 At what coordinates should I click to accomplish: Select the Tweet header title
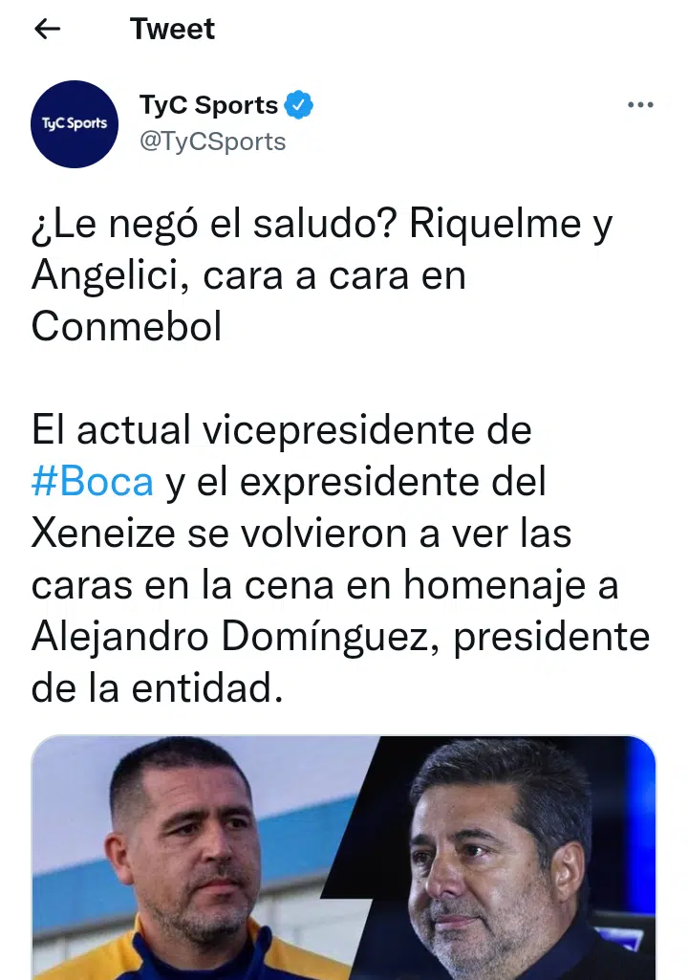(172, 29)
